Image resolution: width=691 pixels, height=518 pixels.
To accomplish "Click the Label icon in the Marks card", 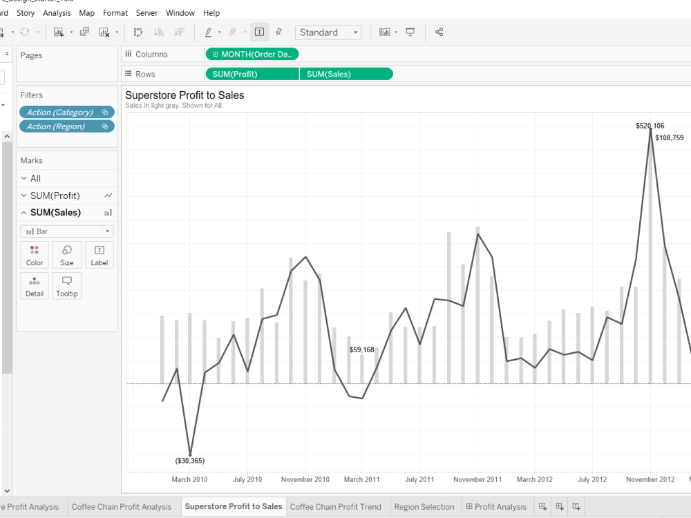I will (99, 254).
